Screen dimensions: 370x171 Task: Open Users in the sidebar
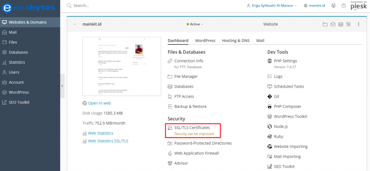[x=30, y=72]
